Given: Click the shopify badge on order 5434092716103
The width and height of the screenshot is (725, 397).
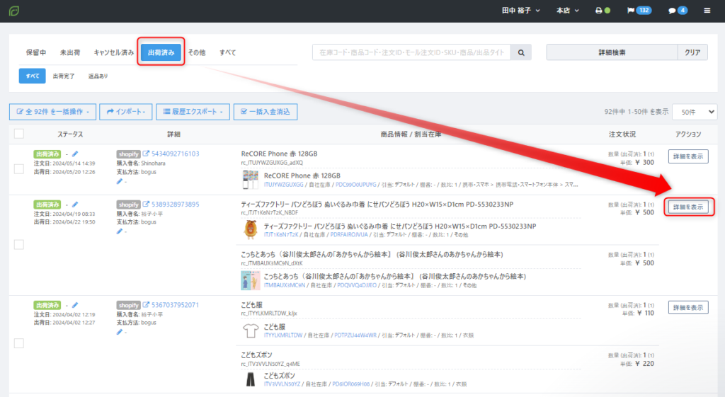Looking at the screenshot, I should [x=128, y=154].
